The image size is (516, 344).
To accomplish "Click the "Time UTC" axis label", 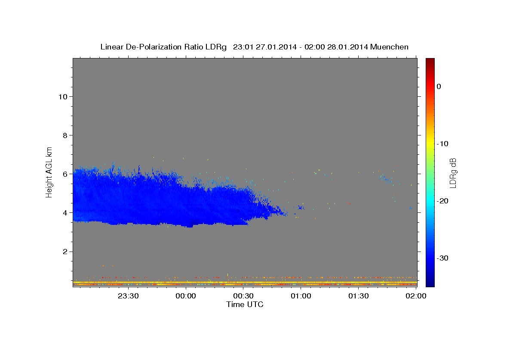I will click(x=245, y=304).
